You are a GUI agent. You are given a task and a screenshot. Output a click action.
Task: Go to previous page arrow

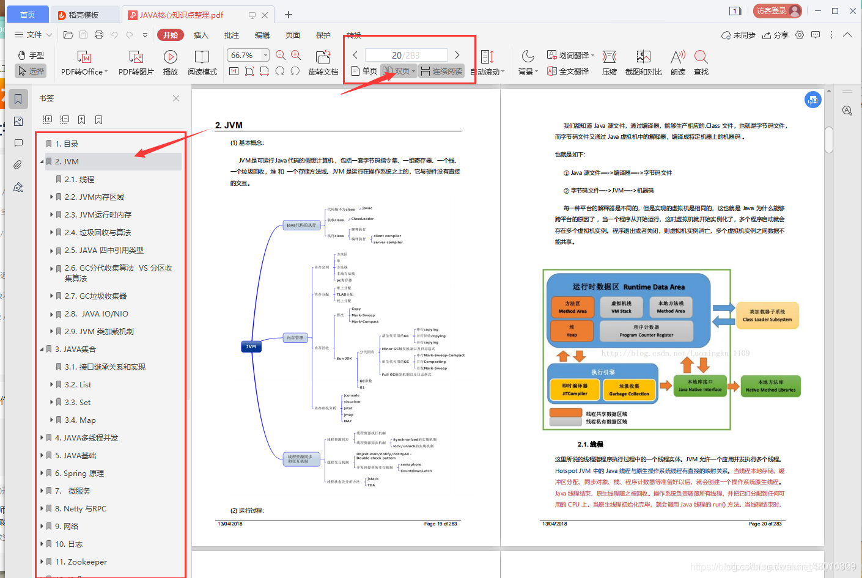[355, 55]
